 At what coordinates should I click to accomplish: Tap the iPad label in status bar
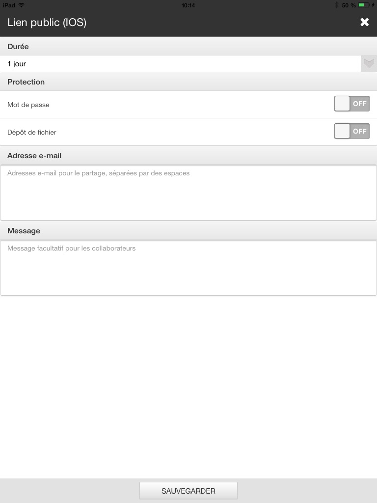9,5
